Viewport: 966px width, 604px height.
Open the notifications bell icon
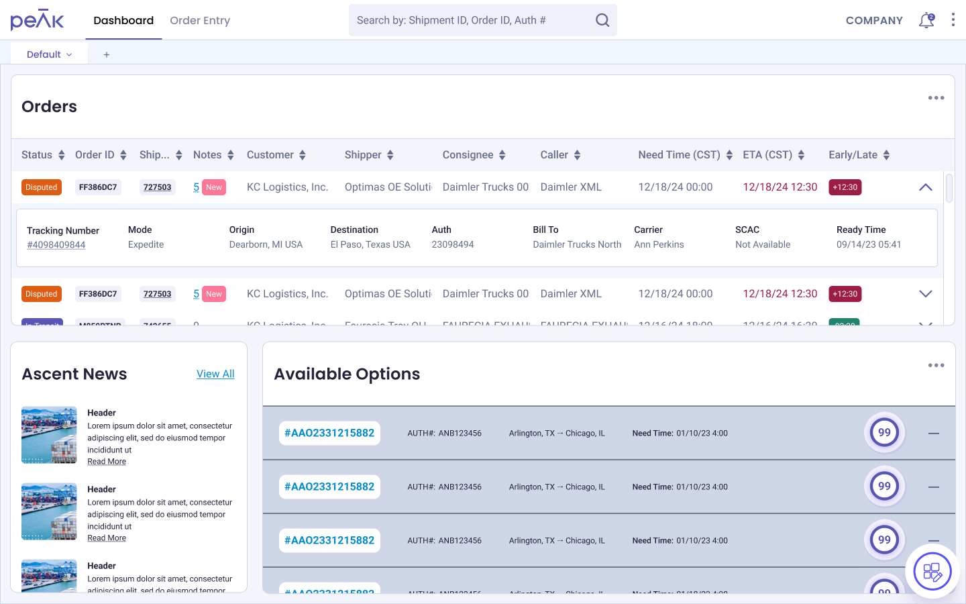pos(926,20)
